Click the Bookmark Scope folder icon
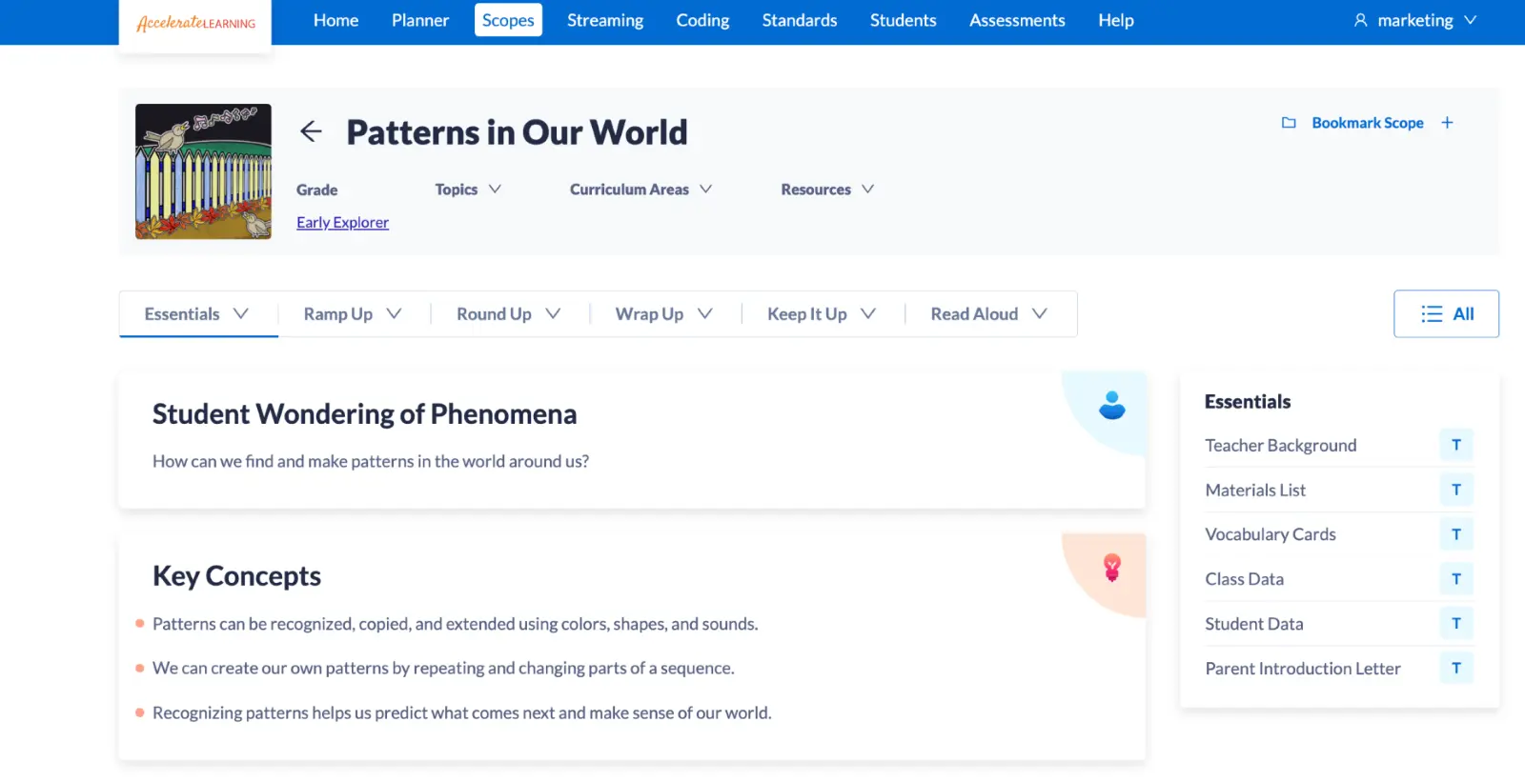Image resolution: width=1525 pixels, height=782 pixels. pyautogui.click(x=1289, y=123)
